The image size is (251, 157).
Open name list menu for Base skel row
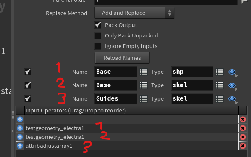[144, 85]
